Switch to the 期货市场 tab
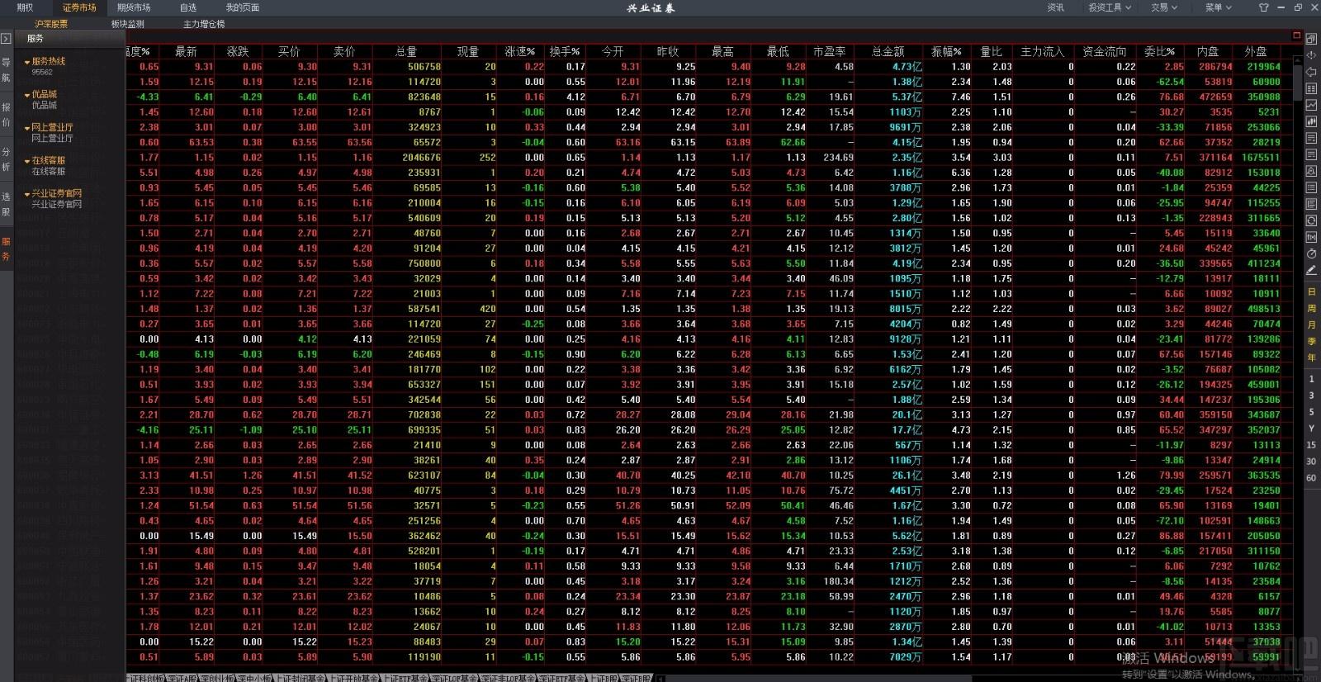 (x=134, y=7)
